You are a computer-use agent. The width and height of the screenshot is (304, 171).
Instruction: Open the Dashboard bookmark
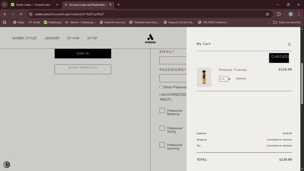click(x=52, y=22)
